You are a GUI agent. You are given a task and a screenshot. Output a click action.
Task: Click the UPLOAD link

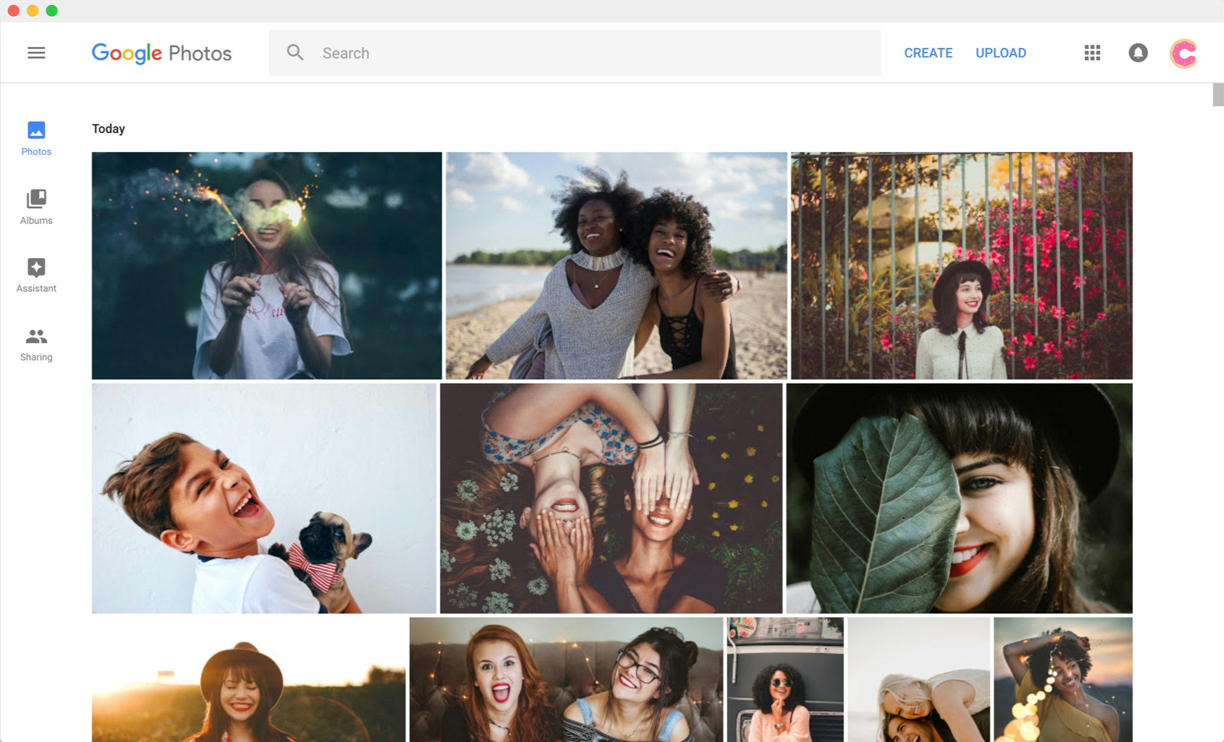click(1000, 53)
